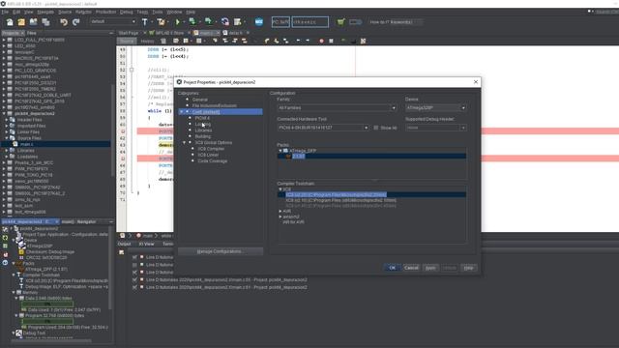
Task: Click Apply in Project Properties dialog
Action: (x=430, y=268)
